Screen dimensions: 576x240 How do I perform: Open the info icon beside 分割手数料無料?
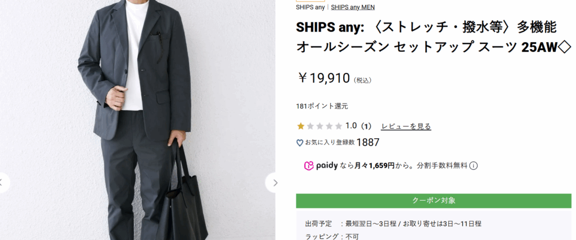(x=474, y=166)
